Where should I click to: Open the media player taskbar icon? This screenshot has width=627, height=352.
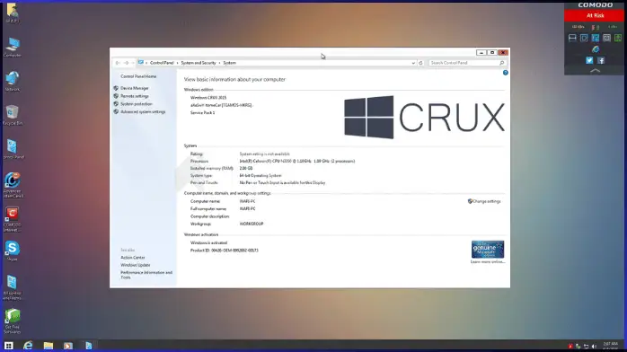(x=68, y=346)
